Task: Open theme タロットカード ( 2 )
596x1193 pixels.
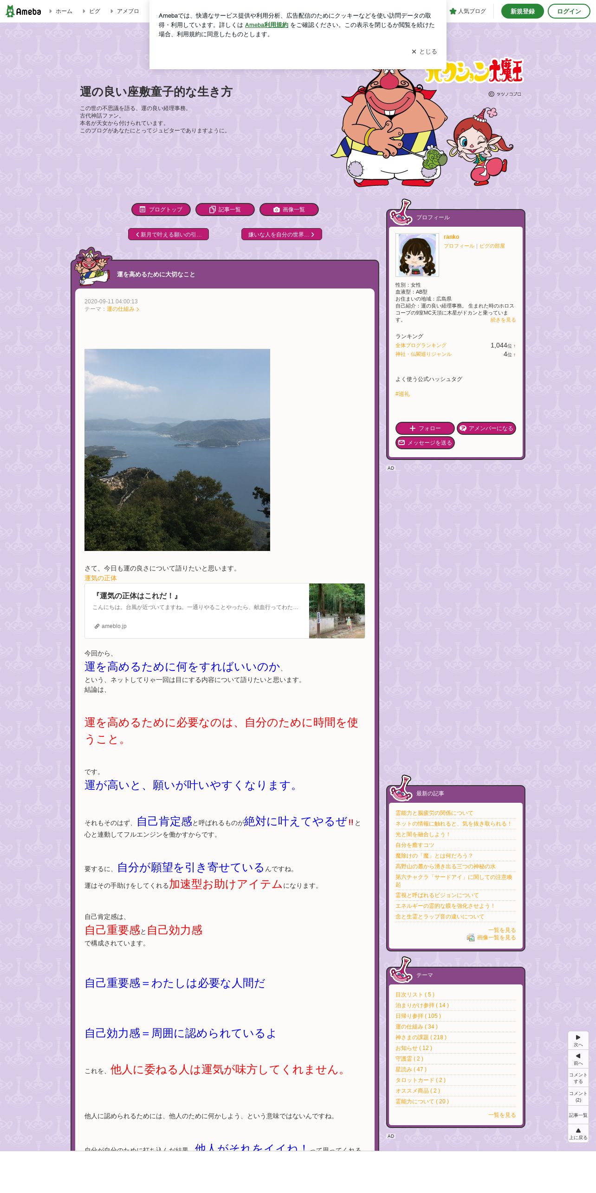Action: 421,1080
